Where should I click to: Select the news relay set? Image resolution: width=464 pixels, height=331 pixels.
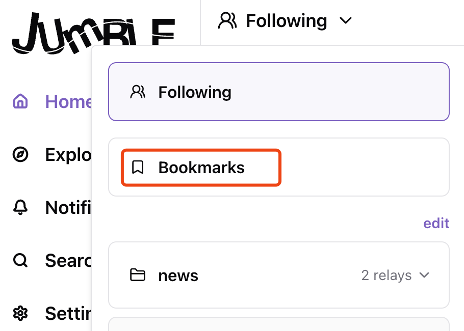pos(178,275)
